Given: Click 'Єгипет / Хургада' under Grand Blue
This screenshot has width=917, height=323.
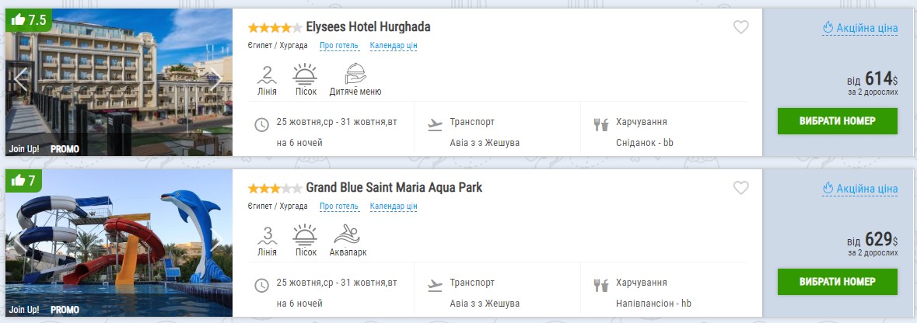Looking at the screenshot, I should [278, 207].
